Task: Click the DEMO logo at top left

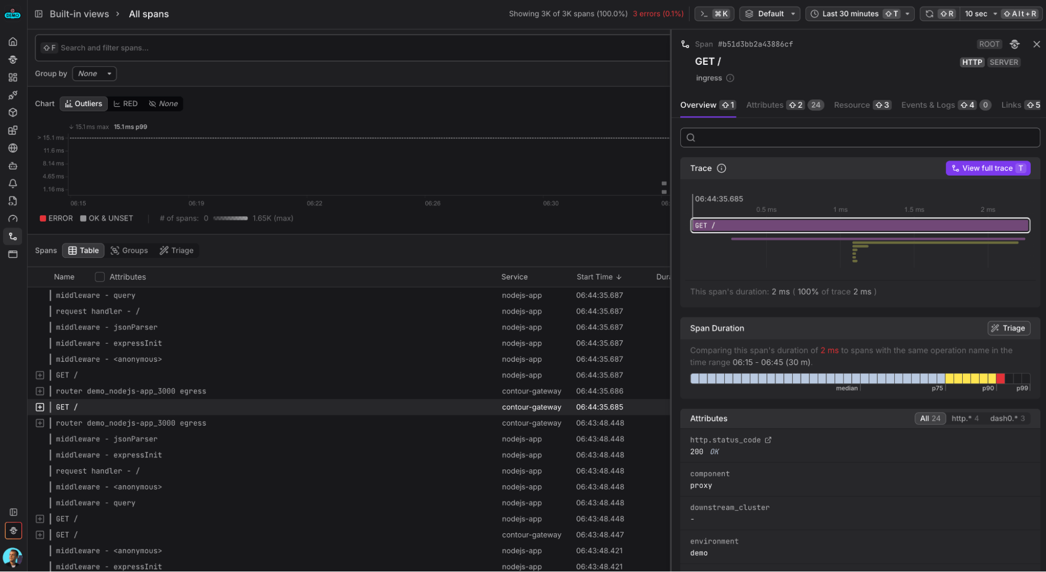Action: click(x=13, y=14)
